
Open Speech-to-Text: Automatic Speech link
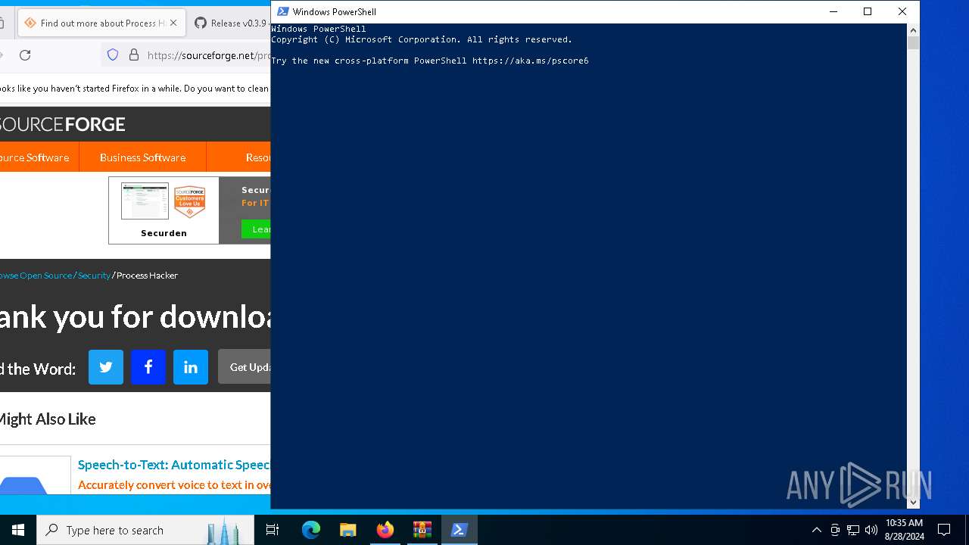point(173,465)
